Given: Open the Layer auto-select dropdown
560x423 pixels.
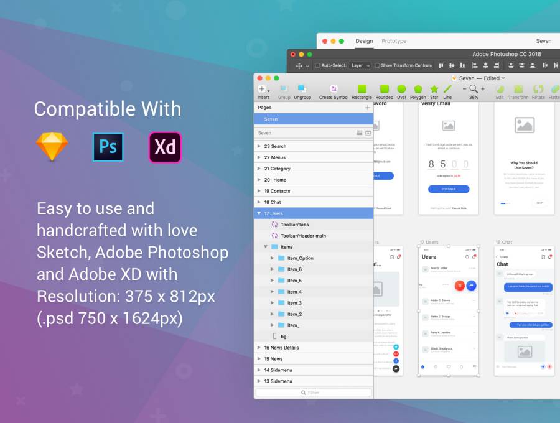Looking at the screenshot, I should (360, 65).
